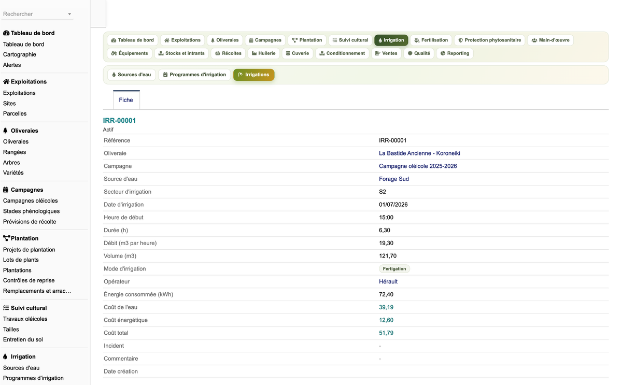Select the active Irrigation navigation button
The width and height of the screenshot is (622, 385).
pyautogui.click(x=391, y=40)
